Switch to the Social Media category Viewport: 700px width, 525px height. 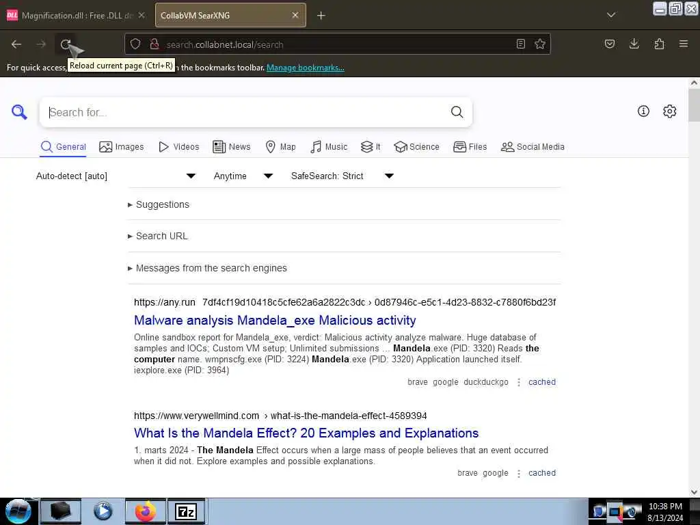(x=533, y=147)
